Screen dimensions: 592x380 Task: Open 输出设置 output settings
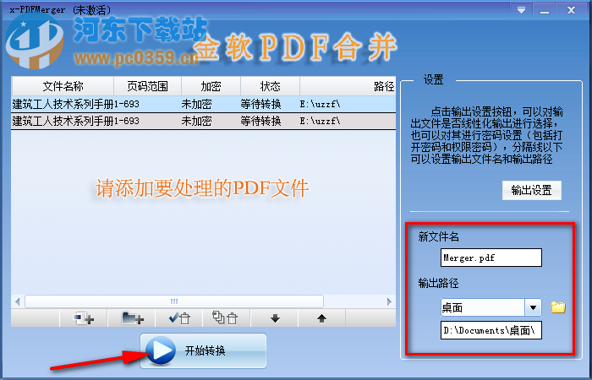pos(532,190)
